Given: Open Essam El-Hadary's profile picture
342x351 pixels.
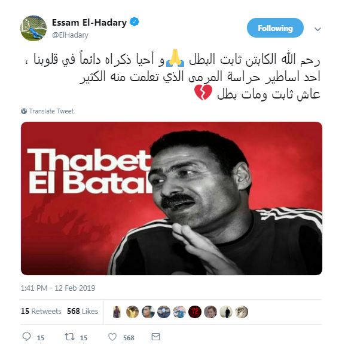Looking at the screenshot, I should click(x=33, y=28).
